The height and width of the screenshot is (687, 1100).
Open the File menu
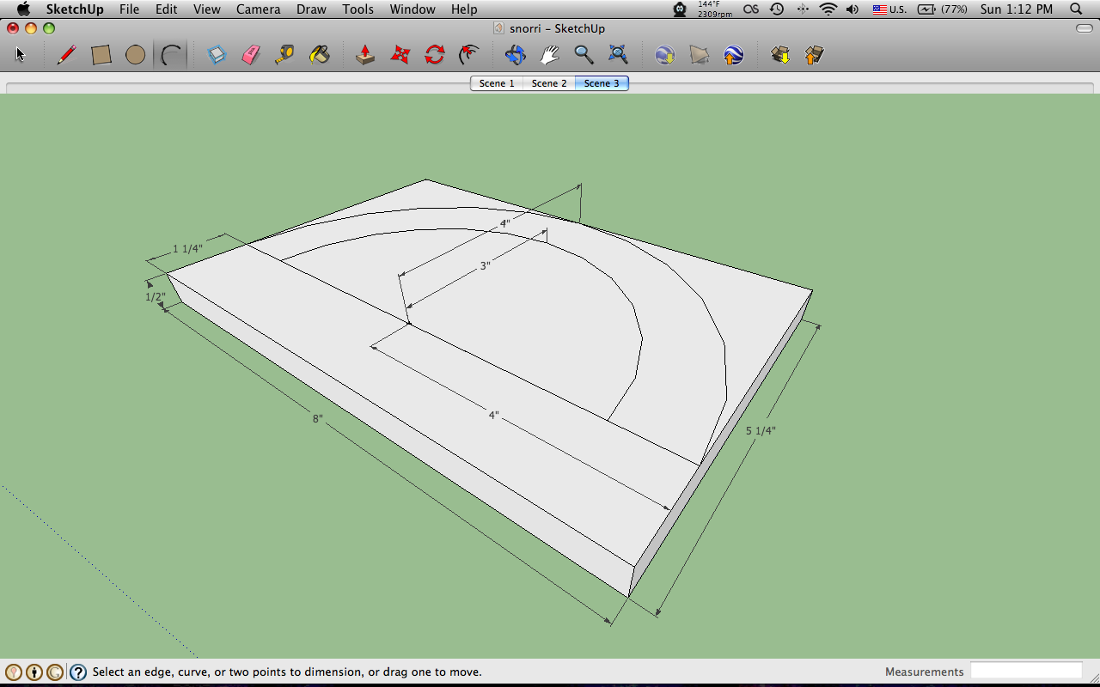click(129, 9)
